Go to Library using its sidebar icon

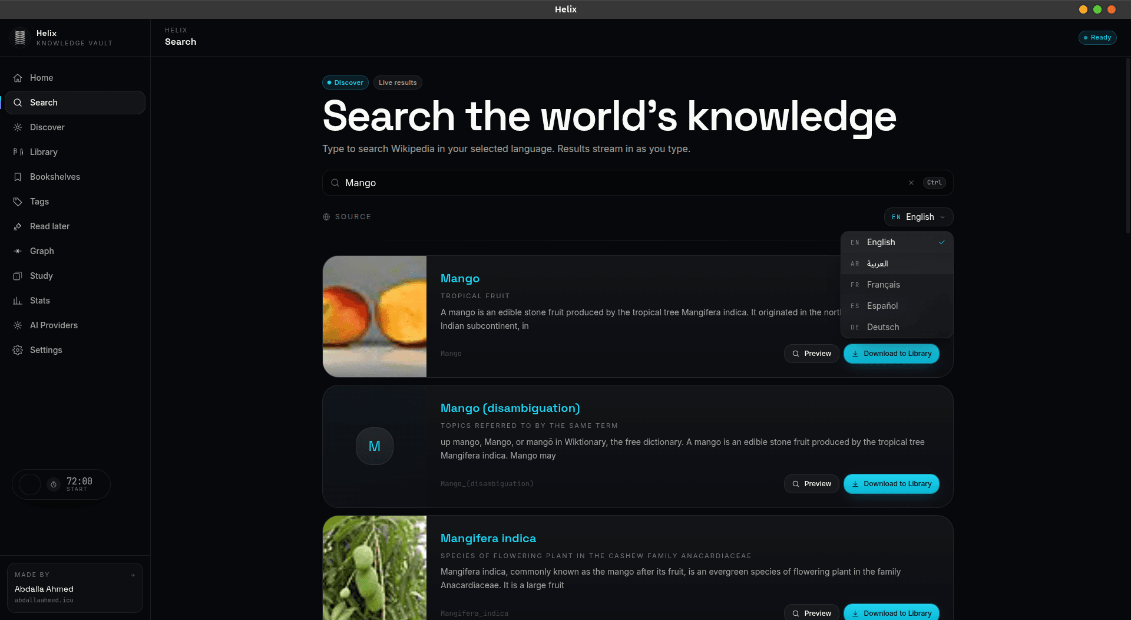[18, 152]
